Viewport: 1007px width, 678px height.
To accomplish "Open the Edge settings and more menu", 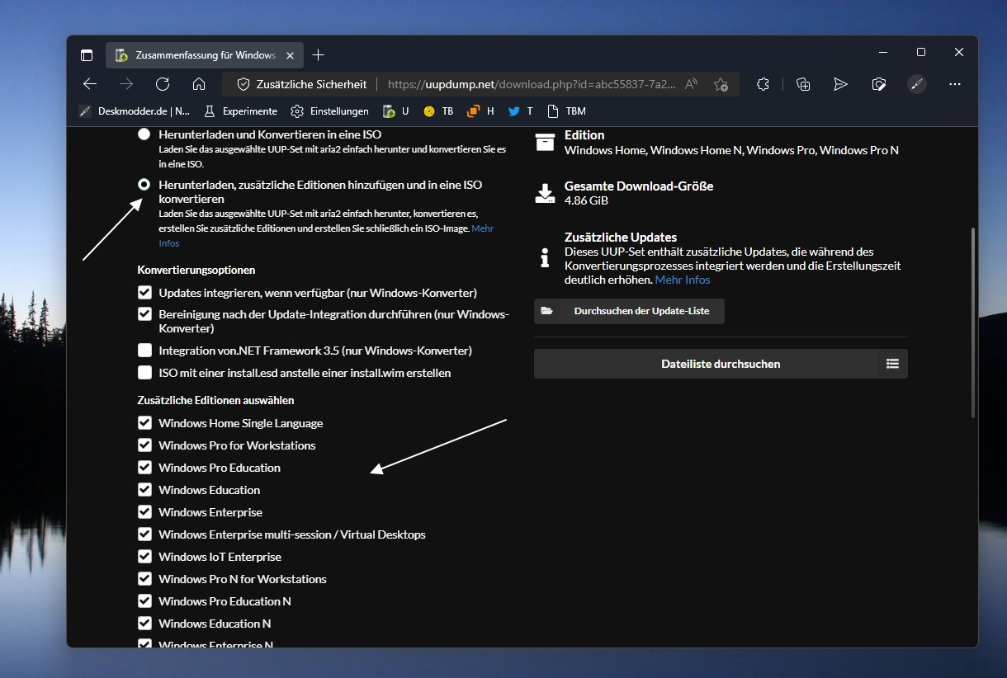I will (x=955, y=84).
